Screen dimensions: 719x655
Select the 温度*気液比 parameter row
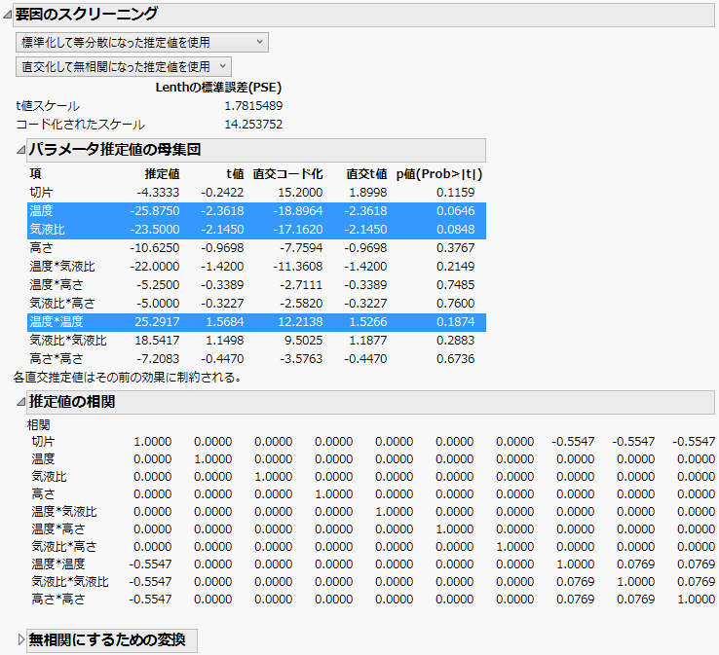point(256,267)
